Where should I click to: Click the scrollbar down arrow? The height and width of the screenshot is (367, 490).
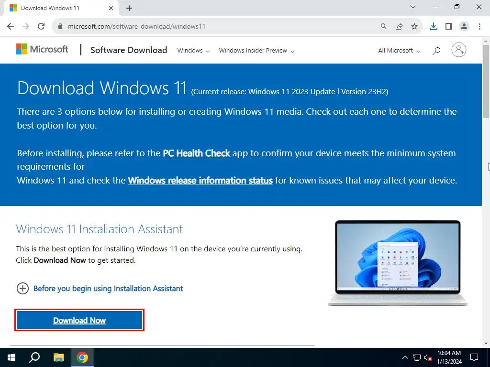coord(486,344)
